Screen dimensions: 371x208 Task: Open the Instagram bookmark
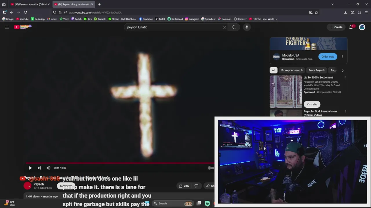pos(192,19)
